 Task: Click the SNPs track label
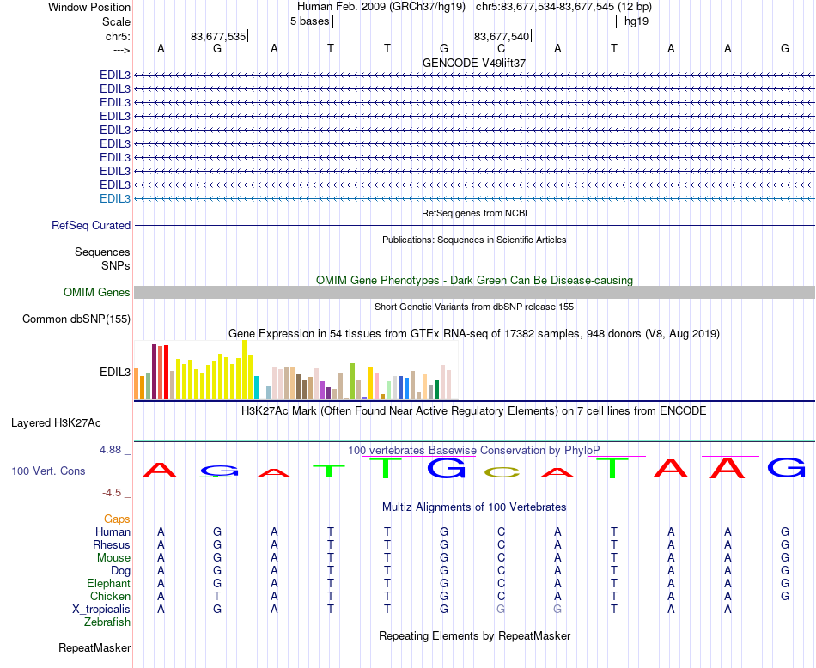click(x=116, y=265)
